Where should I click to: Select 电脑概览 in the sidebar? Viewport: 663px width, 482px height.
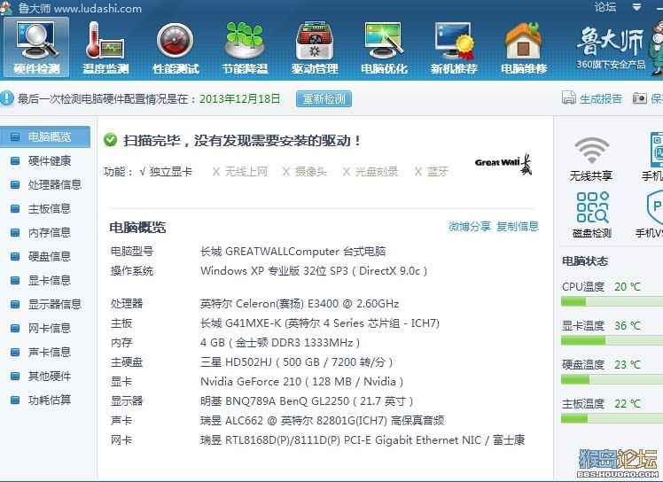coord(45,137)
